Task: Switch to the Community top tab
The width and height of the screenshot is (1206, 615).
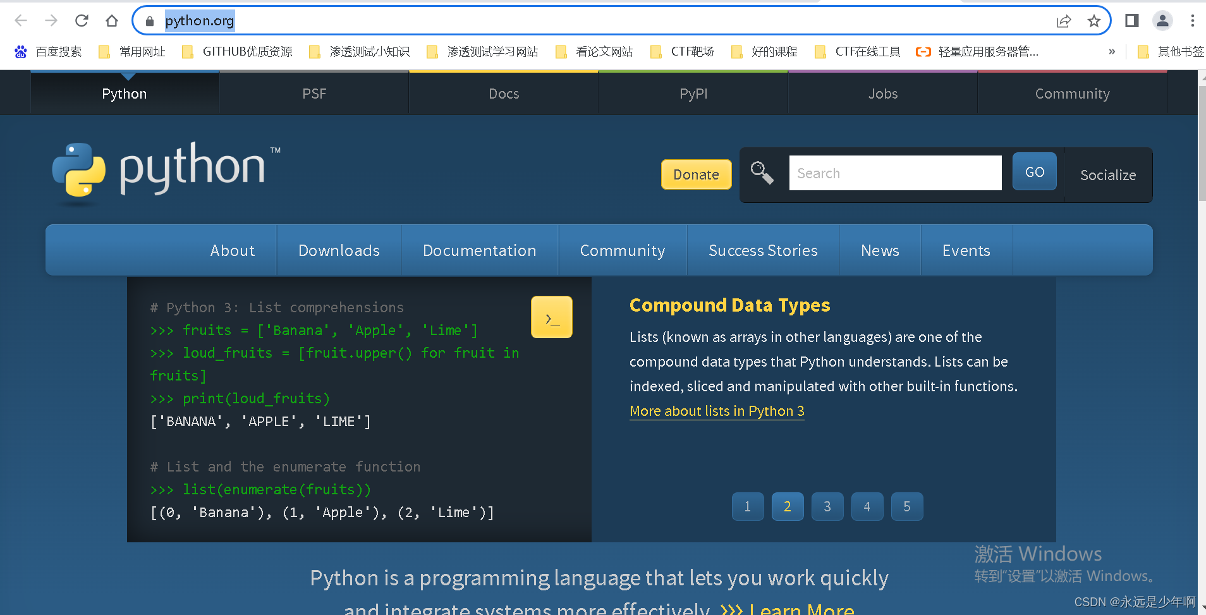Action: (1073, 94)
